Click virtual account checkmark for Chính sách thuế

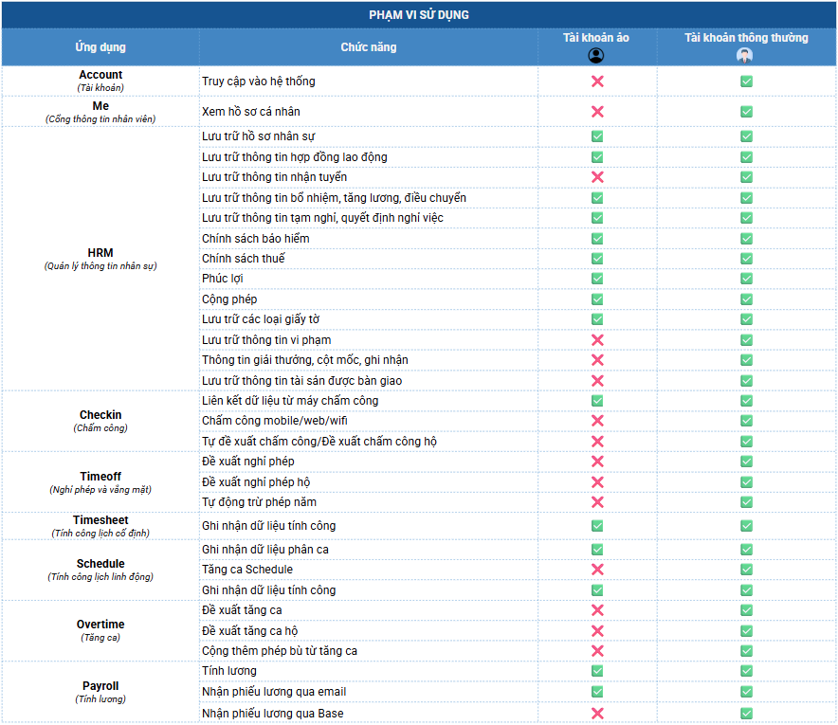tap(597, 259)
